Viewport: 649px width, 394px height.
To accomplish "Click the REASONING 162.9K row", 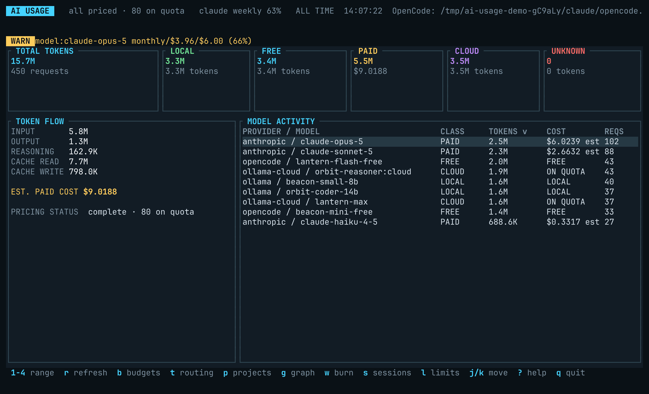I will tap(54, 152).
